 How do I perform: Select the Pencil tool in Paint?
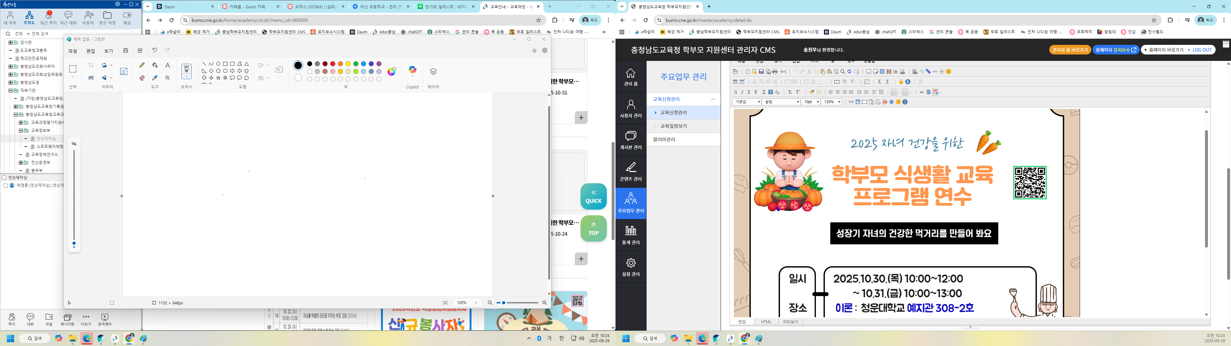(142, 65)
